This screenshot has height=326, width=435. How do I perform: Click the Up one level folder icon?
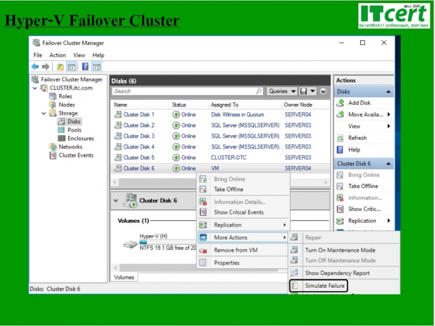click(x=60, y=67)
